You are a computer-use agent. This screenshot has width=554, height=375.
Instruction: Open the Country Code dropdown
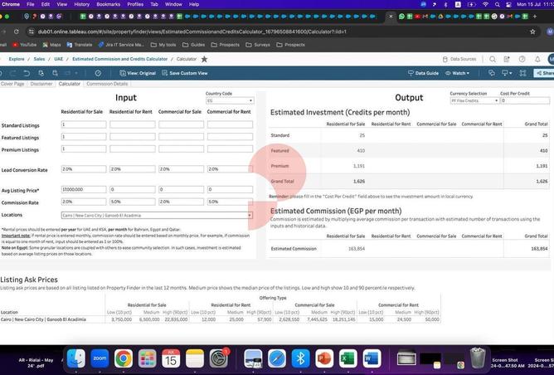[x=230, y=100]
